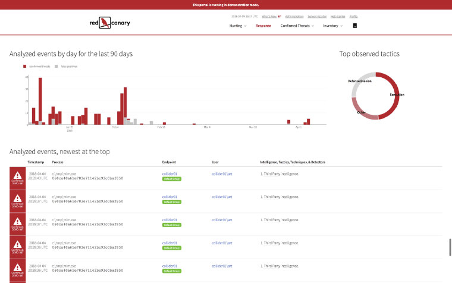Viewport: 452px width, 283px height.
Task: Click the Default Group tag in second row
Action: click(172, 202)
